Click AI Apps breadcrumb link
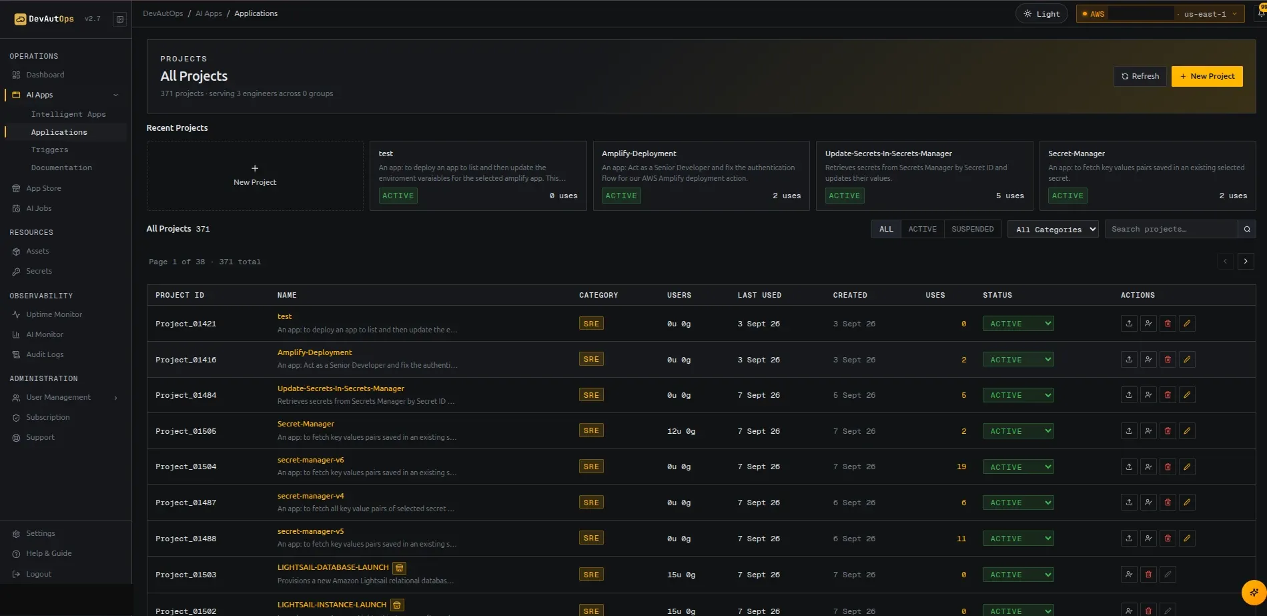This screenshot has width=1267, height=616. tap(209, 13)
